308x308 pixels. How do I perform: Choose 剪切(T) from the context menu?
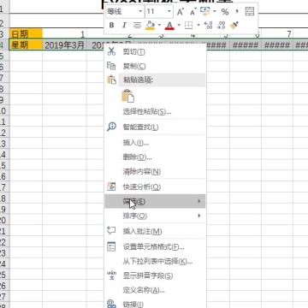(155, 51)
